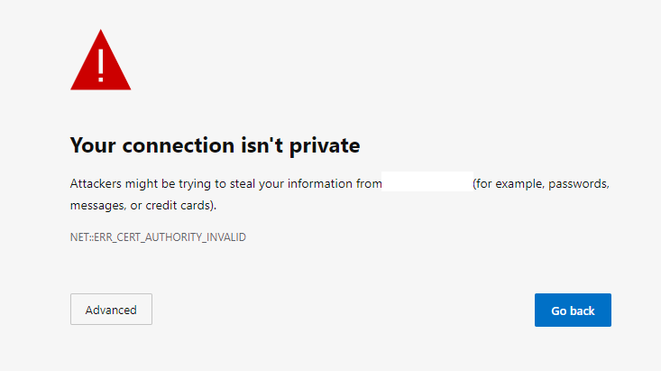Image resolution: width=661 pixels, height=371 pixels.
Task: Click "AUTHORITY_INVALID" at the error code's end
Action: (200, 237)
